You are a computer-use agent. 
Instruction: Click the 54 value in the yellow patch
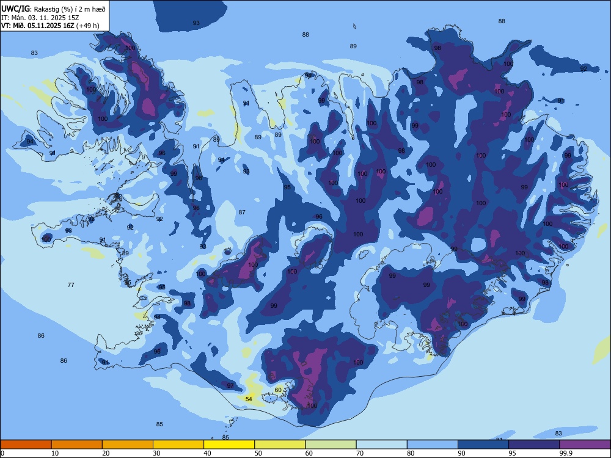pyautogui.click(x=249, y=399)
